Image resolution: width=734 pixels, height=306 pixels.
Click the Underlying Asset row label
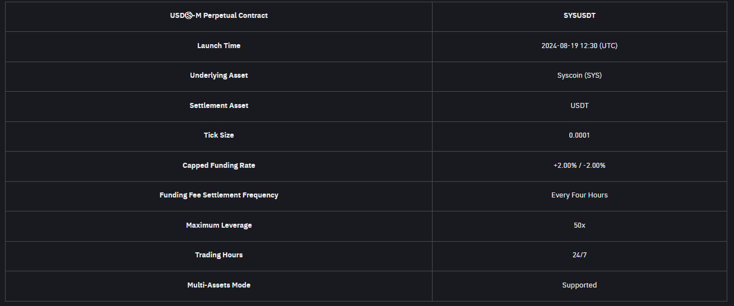[219, 76]
